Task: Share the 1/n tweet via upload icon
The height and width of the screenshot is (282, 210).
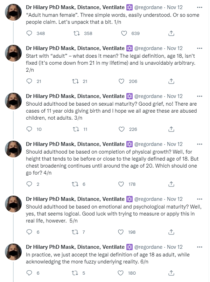Action: 171,33
